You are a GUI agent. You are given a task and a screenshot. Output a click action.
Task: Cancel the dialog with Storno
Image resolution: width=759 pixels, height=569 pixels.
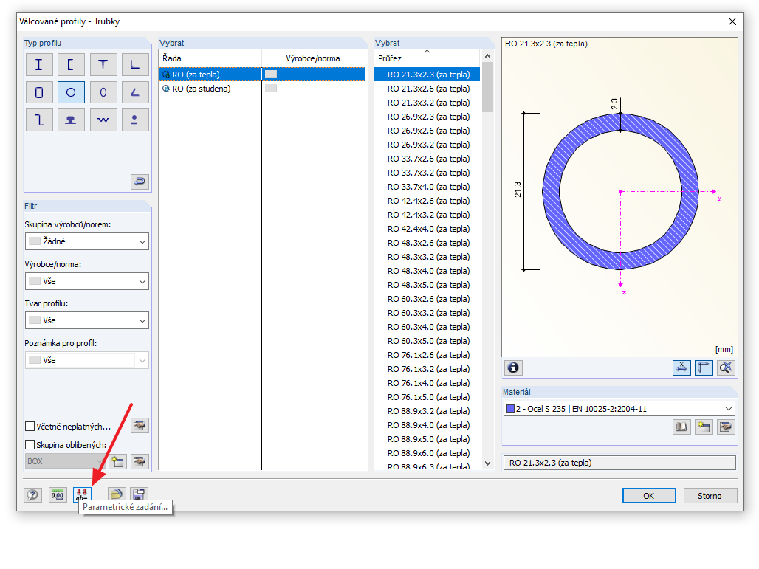point(710,496)
